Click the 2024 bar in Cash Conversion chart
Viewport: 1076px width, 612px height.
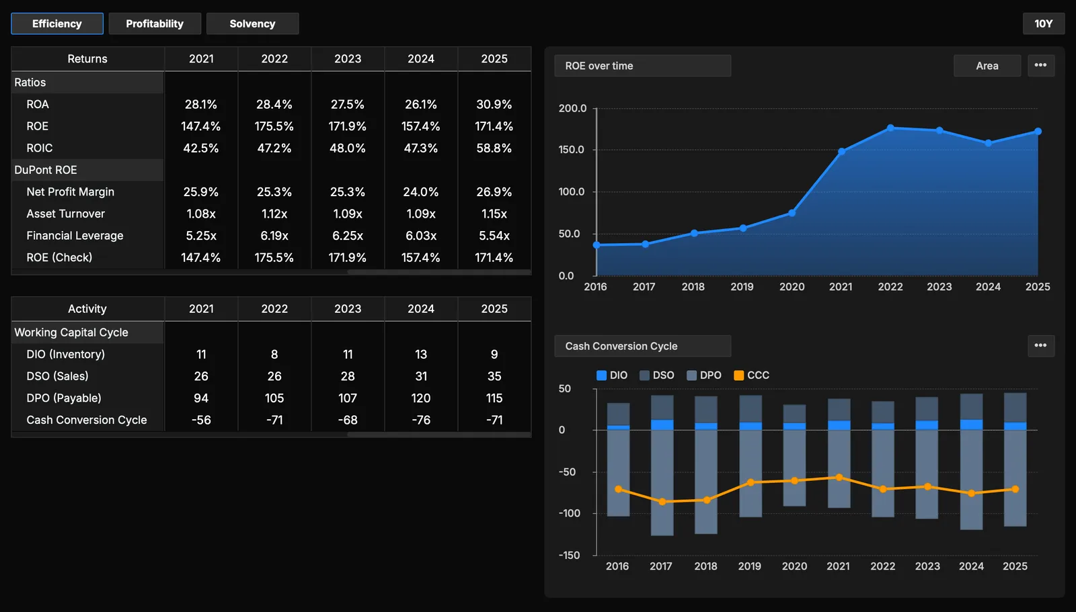click(x=971, y=462)
